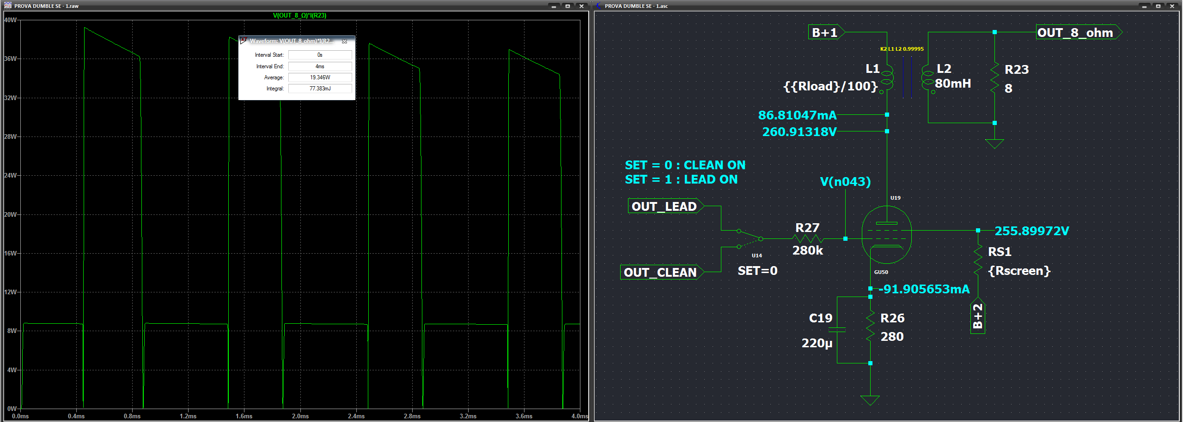This screenshot has width=1183, height=422.
Task: Click the OUT_LEAD input label
Action: (x=664, y=206)
